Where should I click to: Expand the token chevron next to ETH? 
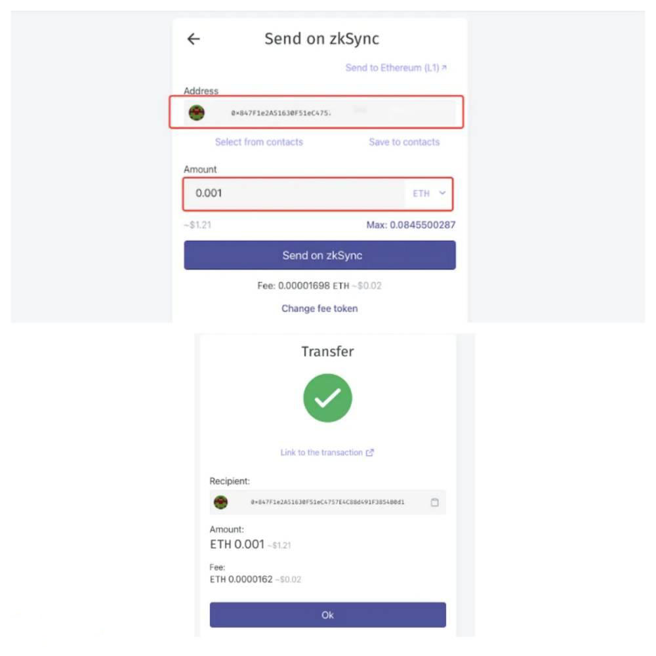[442, 193]
